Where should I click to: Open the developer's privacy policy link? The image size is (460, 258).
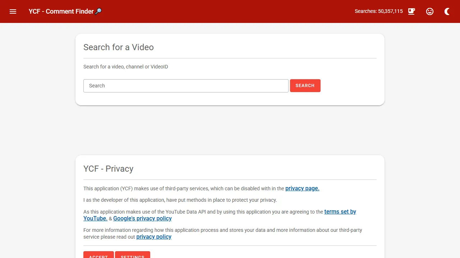click(x=154, y=236)
